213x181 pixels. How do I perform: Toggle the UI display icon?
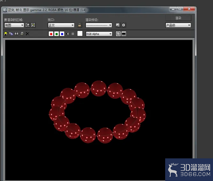pos(124,34)
